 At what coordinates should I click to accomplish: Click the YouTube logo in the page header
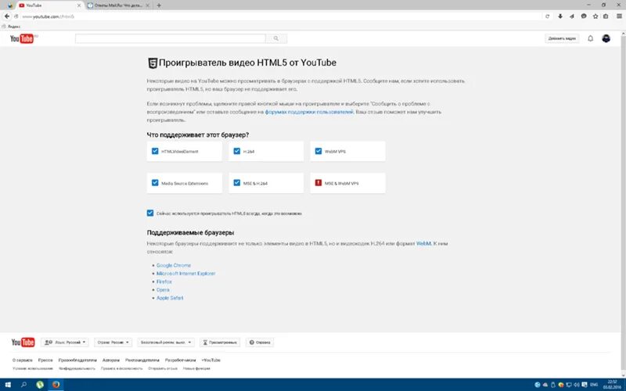(x=22, y=38)
